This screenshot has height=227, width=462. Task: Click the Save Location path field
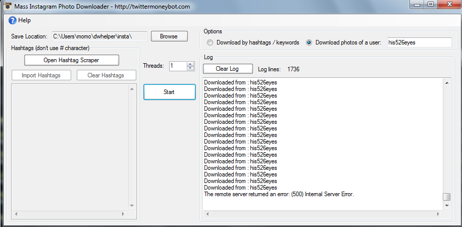pyautogui.click(x=99, y=36)
